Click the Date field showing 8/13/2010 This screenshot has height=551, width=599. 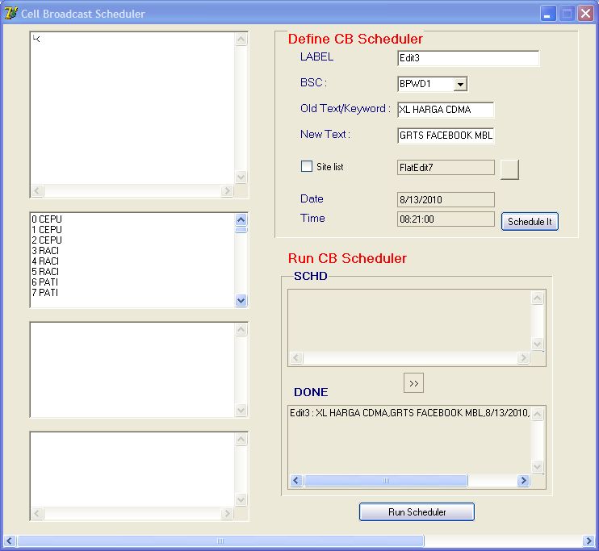(x=446, y=199)
